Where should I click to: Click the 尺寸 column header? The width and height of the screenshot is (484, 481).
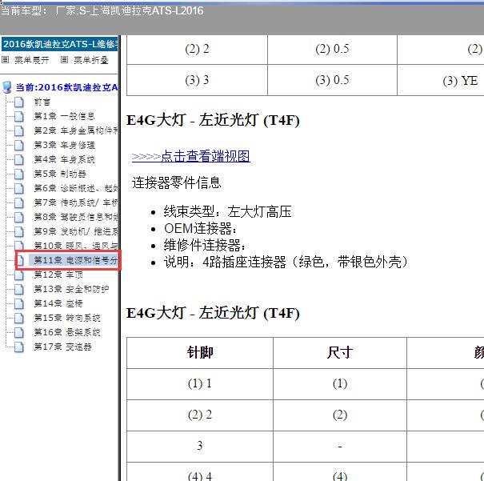(x=340, y=353)
